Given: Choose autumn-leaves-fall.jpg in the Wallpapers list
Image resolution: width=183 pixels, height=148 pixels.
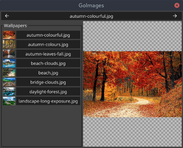Looking at the screenshot, I should click(x=48, y=54).
